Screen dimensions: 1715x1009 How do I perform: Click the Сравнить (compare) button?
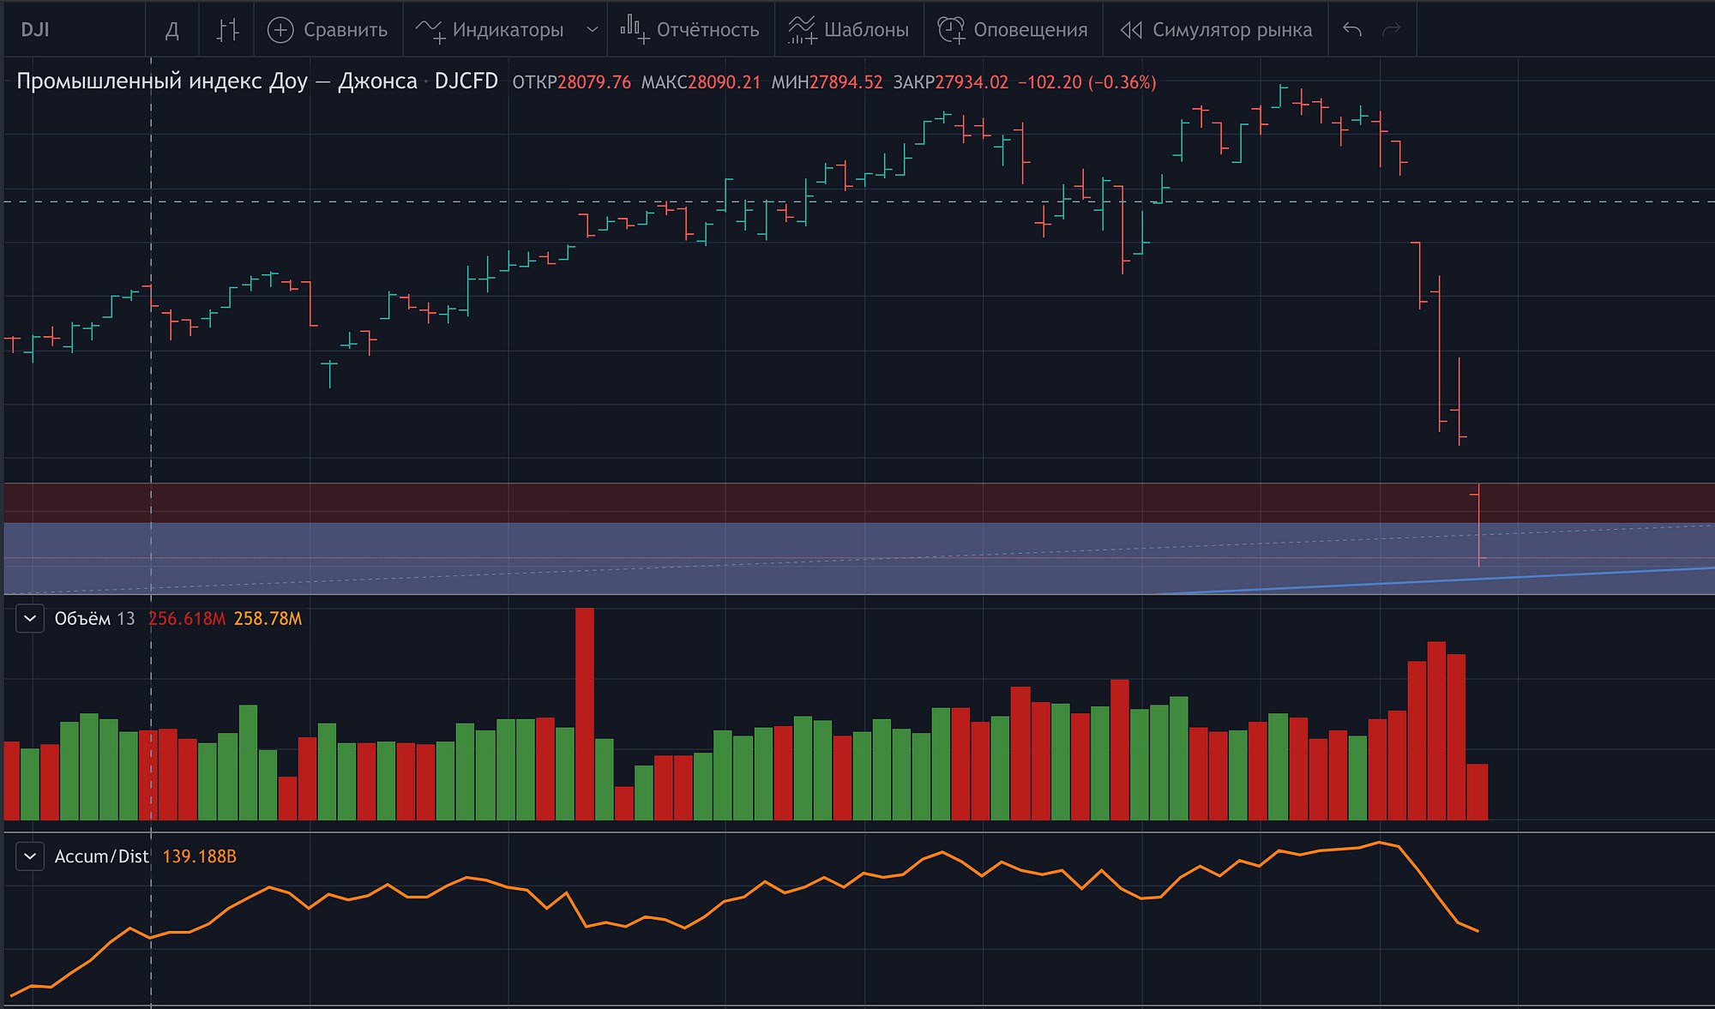point(328,30)
